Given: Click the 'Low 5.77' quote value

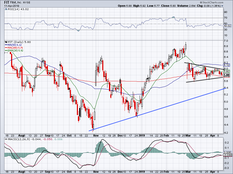Looking at the screenshot, I should pyautogui.click(x=153, y=6).
